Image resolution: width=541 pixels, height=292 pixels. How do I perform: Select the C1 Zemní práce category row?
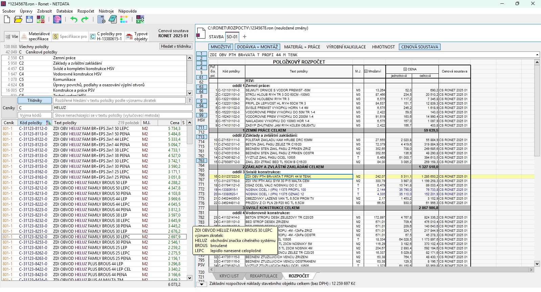94,58
